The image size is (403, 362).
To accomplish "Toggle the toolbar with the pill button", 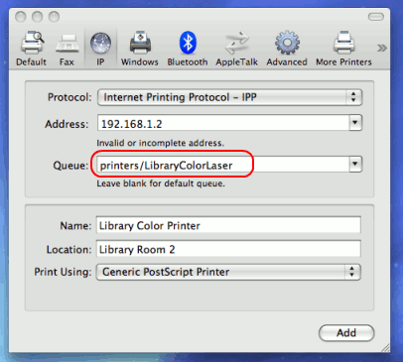I will [376, 17].
